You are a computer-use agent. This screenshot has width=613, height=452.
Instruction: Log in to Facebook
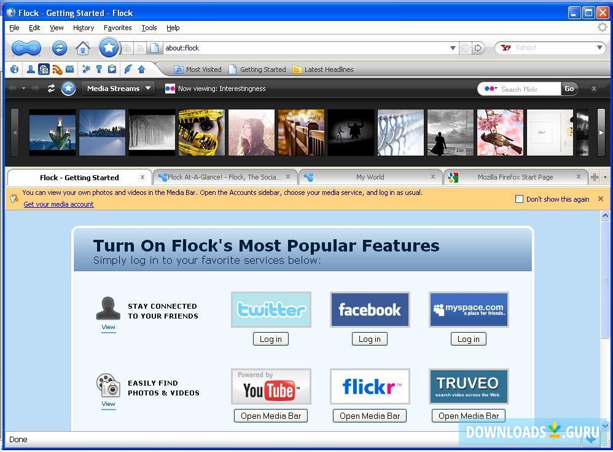click(x=370, y=339)
